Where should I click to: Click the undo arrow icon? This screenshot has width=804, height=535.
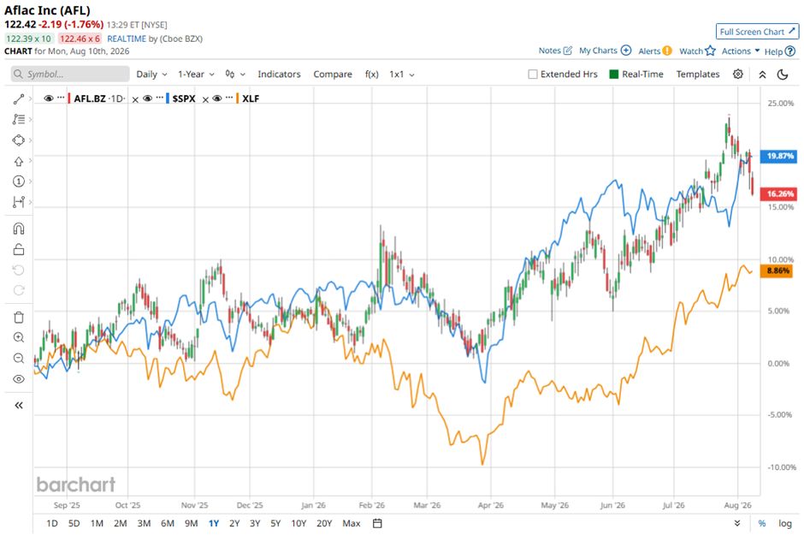click(19, 270)
